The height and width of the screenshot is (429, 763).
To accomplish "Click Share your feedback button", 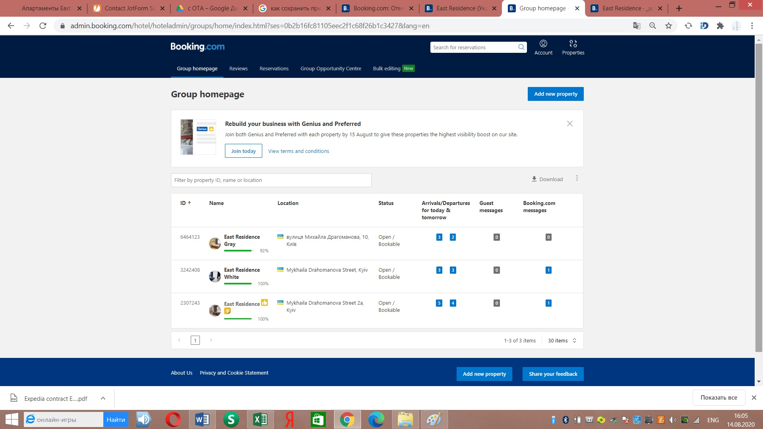I will (x=553, y=374).
